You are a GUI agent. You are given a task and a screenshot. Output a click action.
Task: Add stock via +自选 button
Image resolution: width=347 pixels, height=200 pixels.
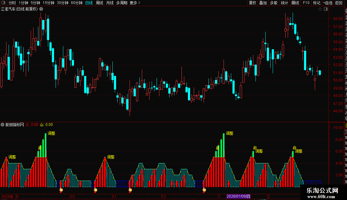(328, 3)
